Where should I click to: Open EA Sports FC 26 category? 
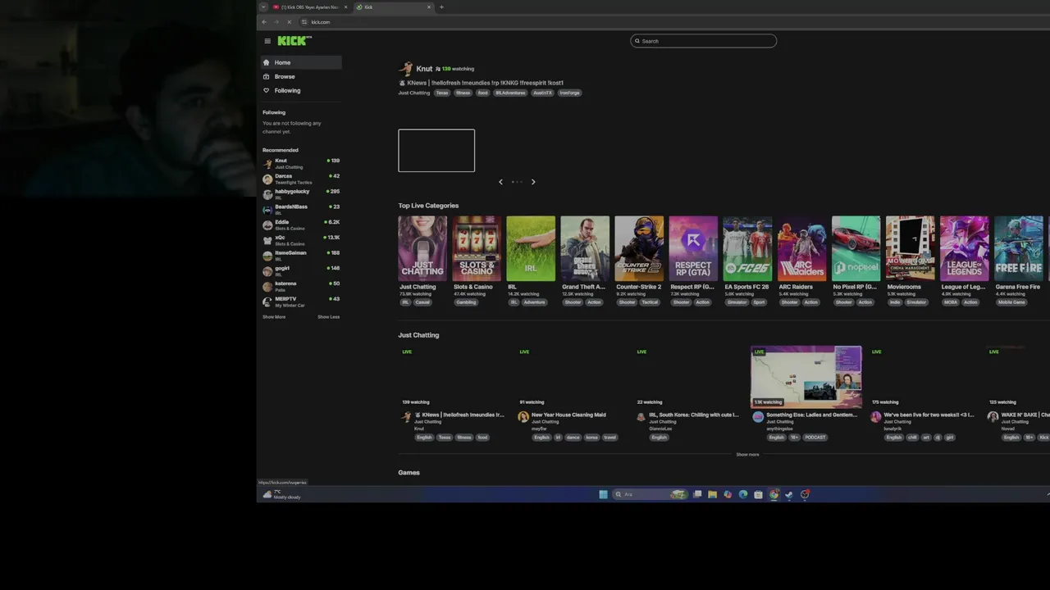tap(747, 249)
